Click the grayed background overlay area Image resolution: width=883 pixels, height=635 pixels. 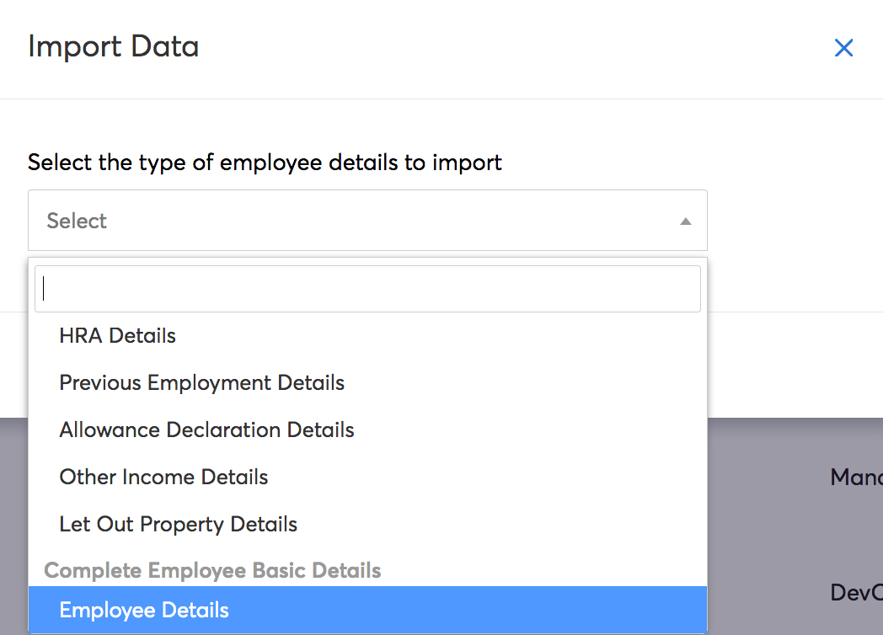point(784,522)
